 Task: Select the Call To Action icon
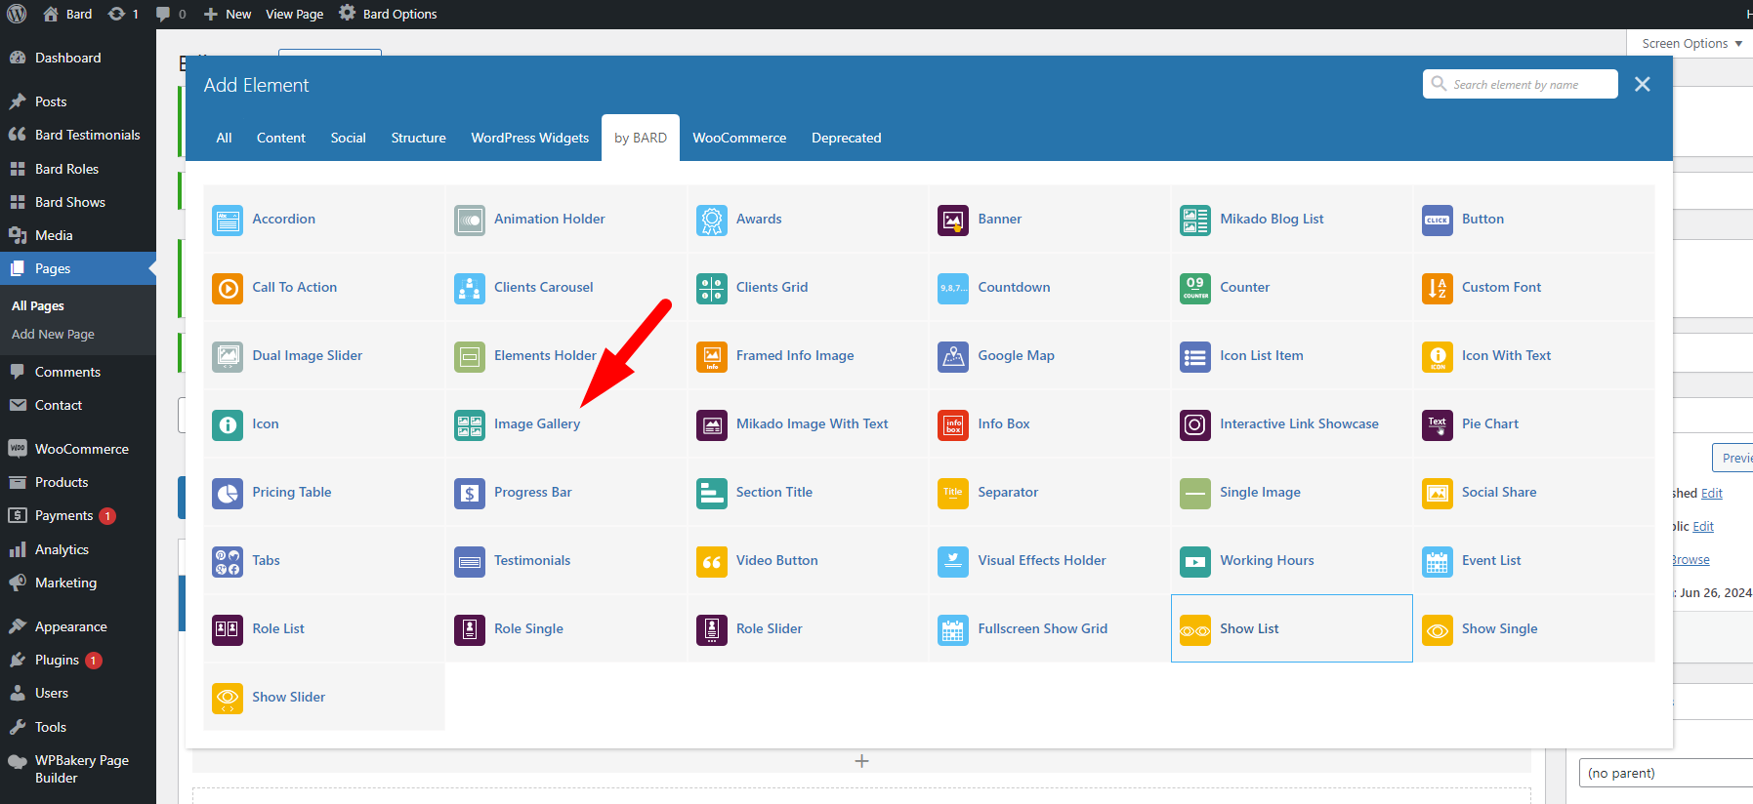click(x=228, y=288)
